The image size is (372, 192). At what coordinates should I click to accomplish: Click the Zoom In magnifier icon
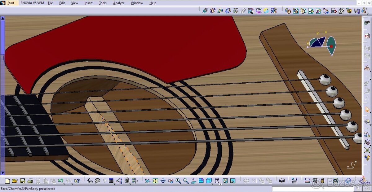click(x=178, y=181)
